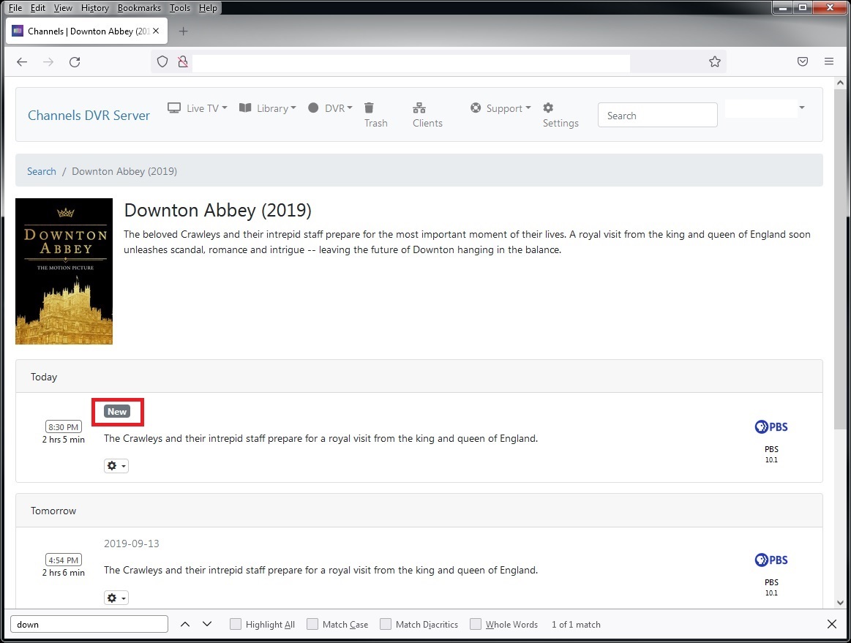Viewport: 851px width, 643px height.
Task: Open Firefox hamburger application menu
Action: click(x=829, y=62)
